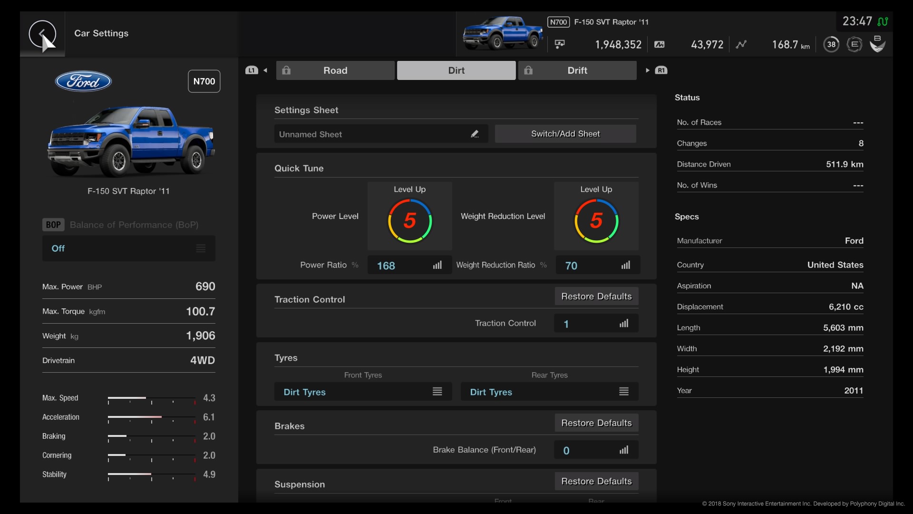The height and width of the screenshot is (514, 913).
Task: Click the Ford logo in left panel
Action: pyautogui.click(x=83, y=81)
